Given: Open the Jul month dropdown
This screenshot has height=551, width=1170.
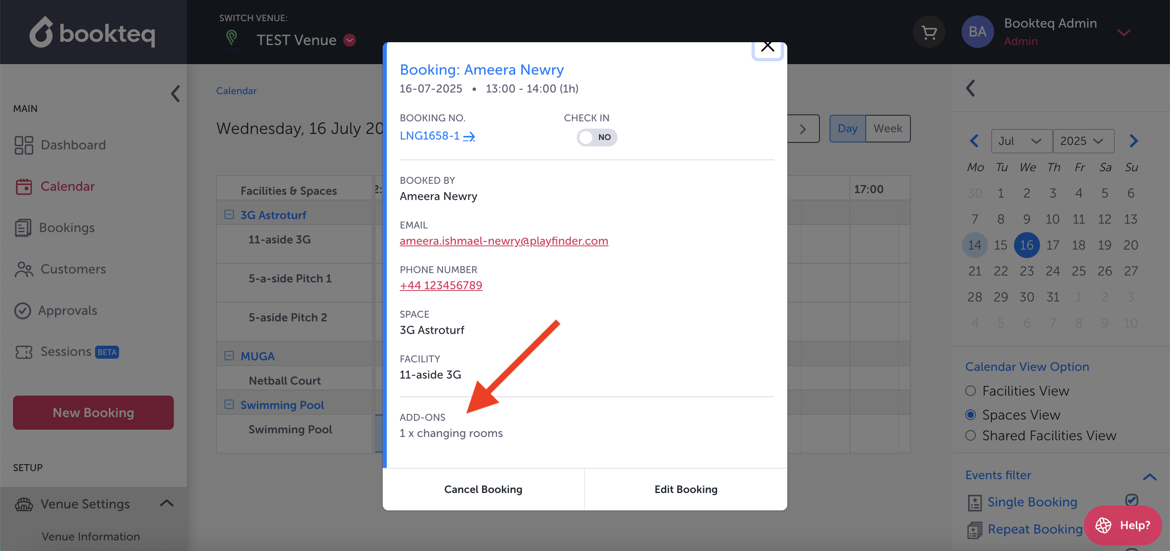Looking at the screenshot, I should [x=1021, y=141].
